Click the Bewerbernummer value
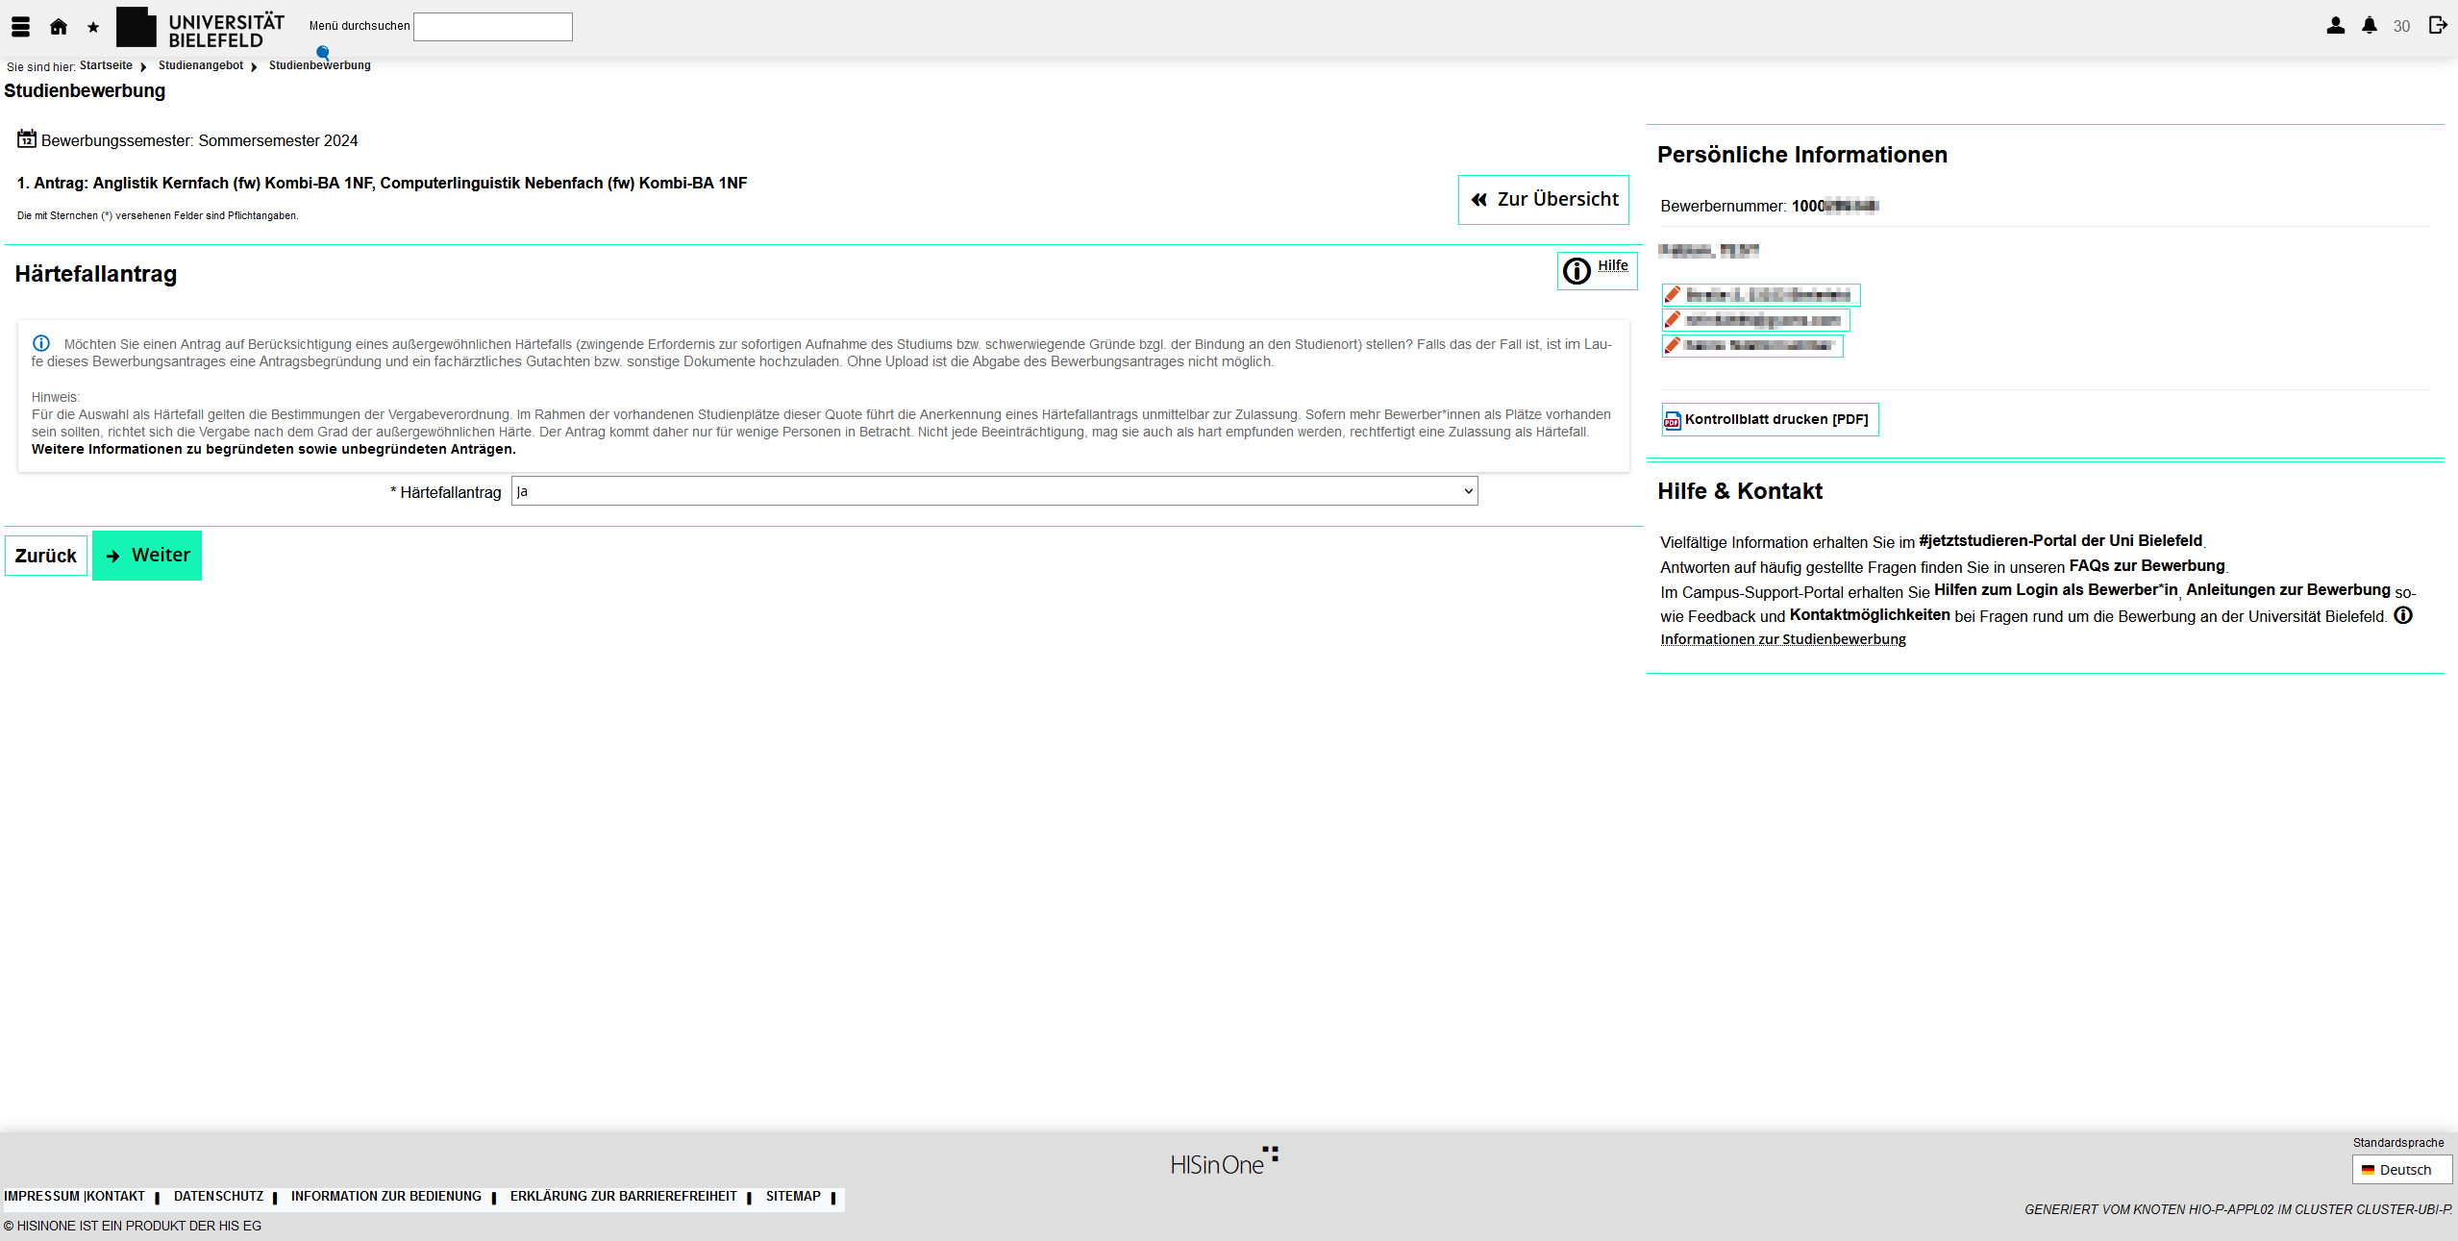 (x=1835, y=206)
